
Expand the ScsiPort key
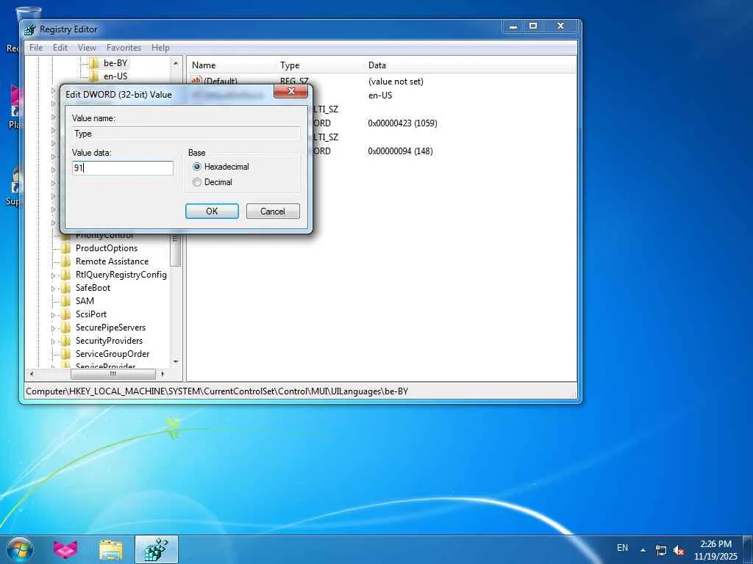53,315
